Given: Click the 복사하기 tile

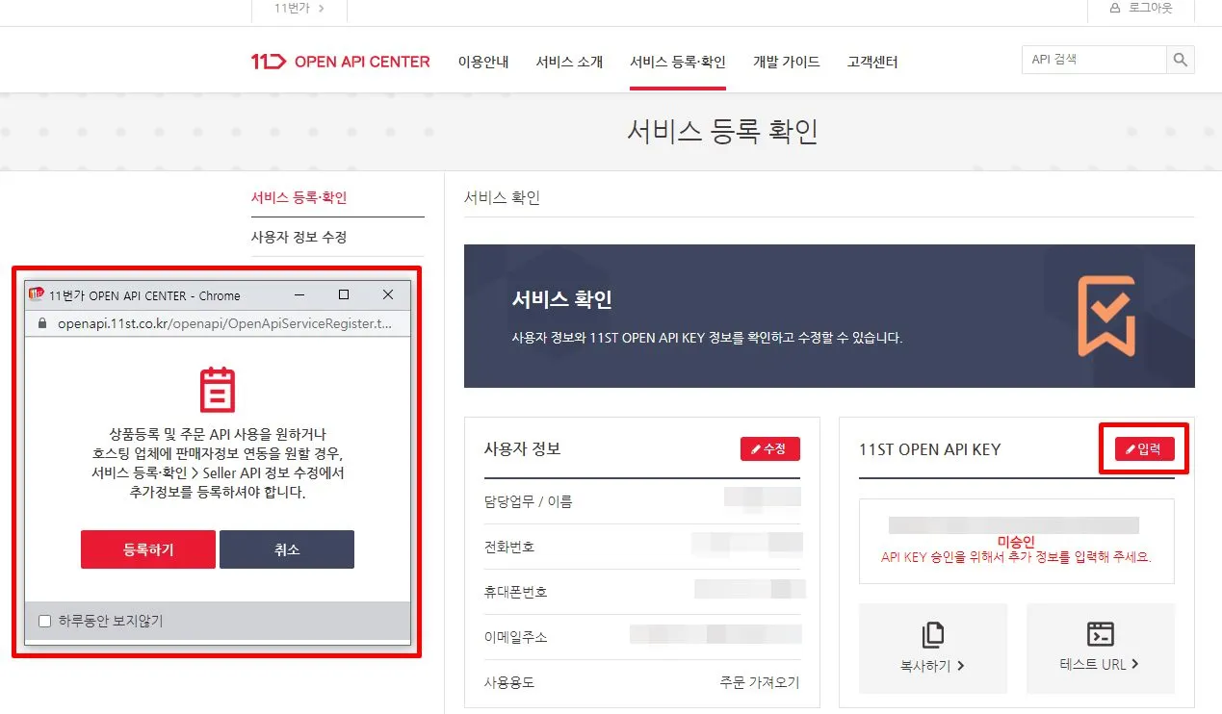Looking at the screenshot, I should [933, 649].
